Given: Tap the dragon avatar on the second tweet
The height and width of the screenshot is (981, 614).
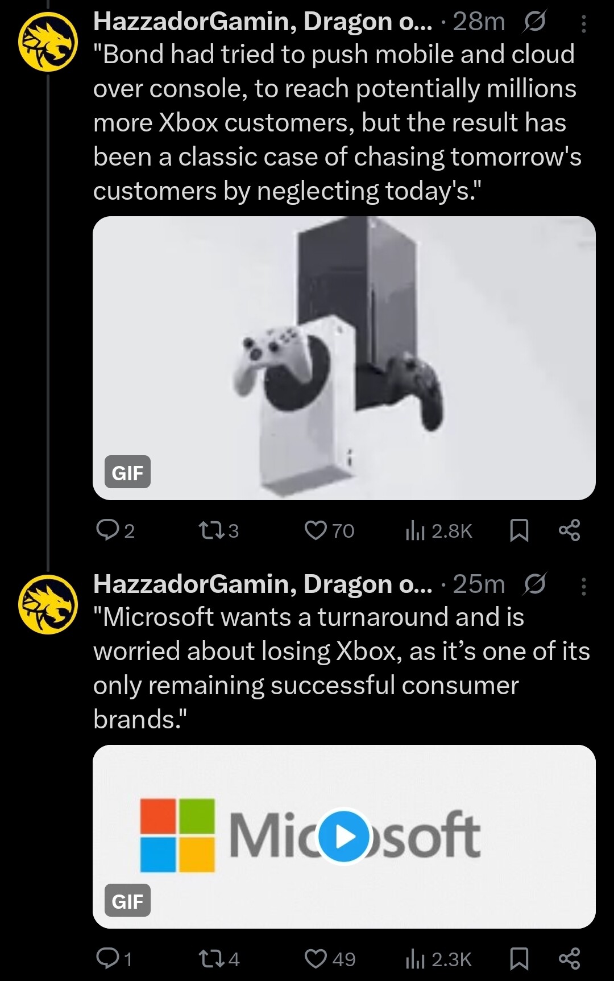Looking at the screenshot, I should tap(47, 604).
